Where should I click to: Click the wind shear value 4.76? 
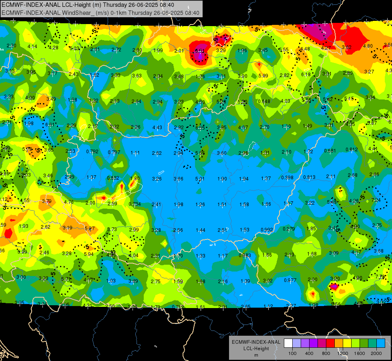click(69, 202)
